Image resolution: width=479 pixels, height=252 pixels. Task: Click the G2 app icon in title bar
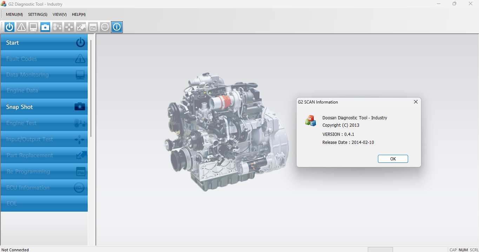point(4,4)
